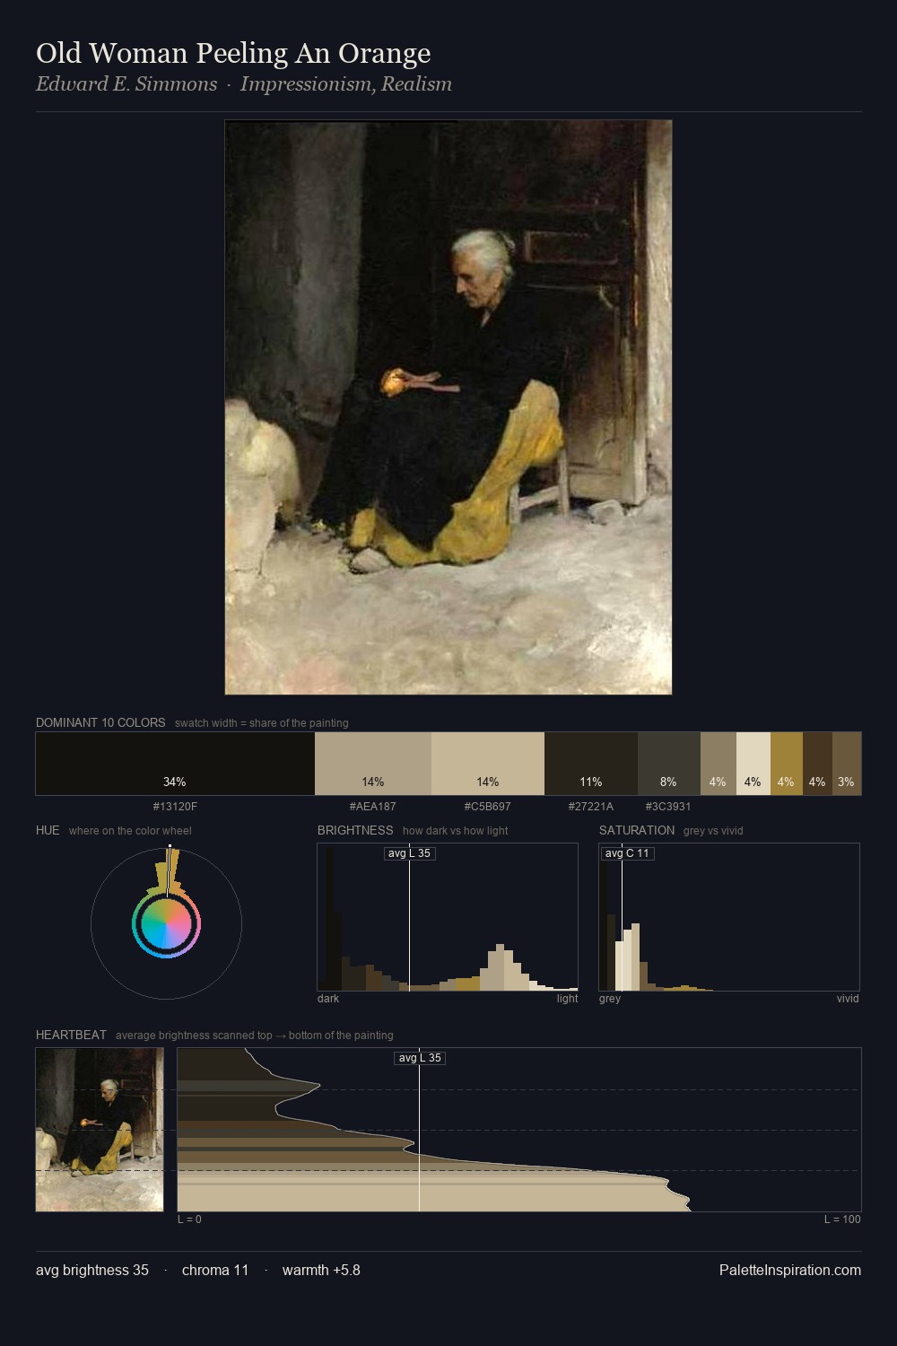Click the SATURATION section heading
897x1346 pixels.
[637, 830]
